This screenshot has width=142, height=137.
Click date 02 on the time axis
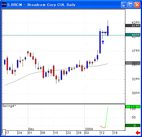[87, 133]
